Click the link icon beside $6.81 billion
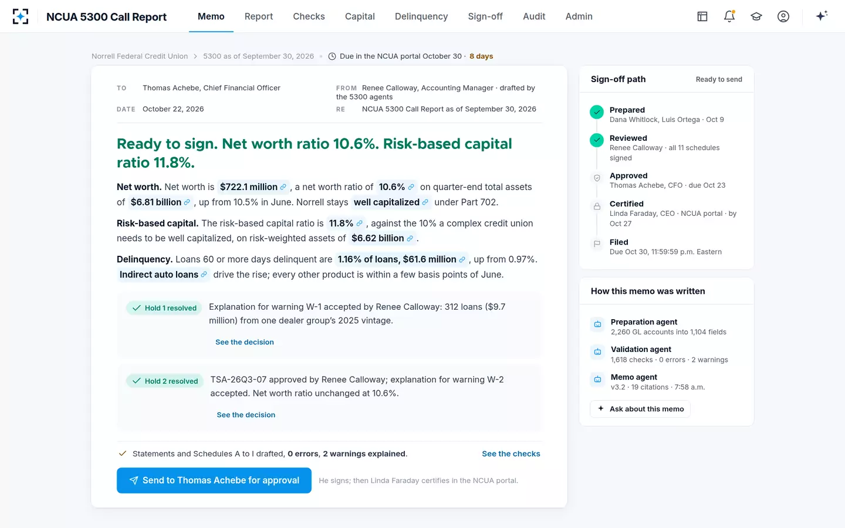Screen dimensions: 845x528 tap(187, 202)
